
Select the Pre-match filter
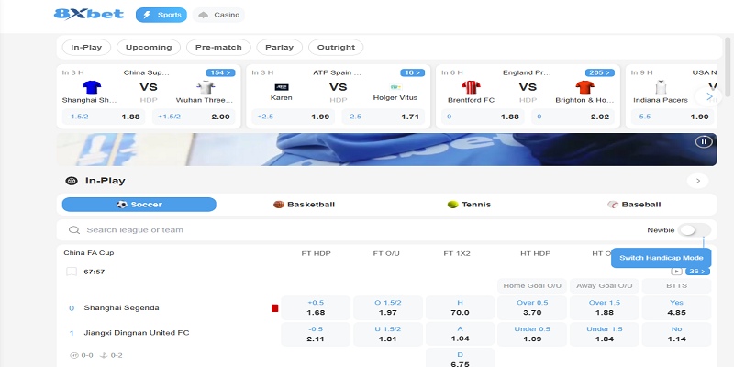[x=218, y=48]
